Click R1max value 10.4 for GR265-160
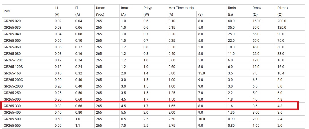 click(281, 73)
